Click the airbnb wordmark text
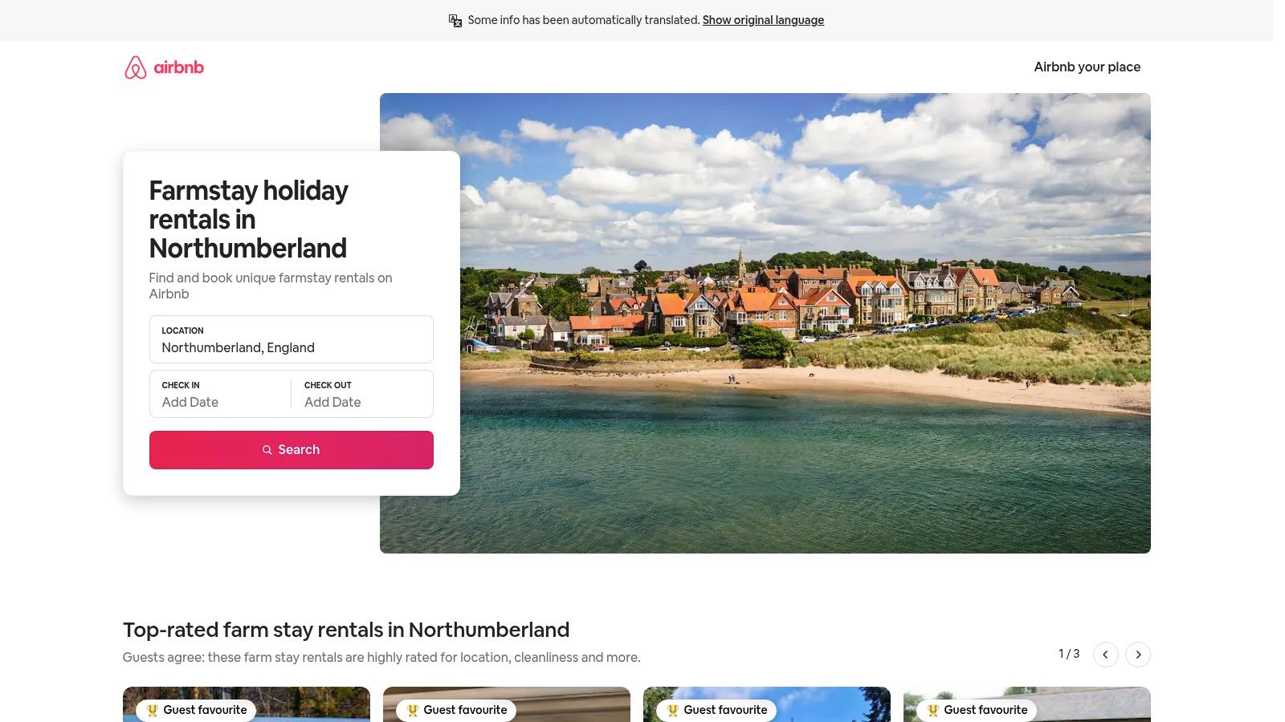 pos(179,67)
